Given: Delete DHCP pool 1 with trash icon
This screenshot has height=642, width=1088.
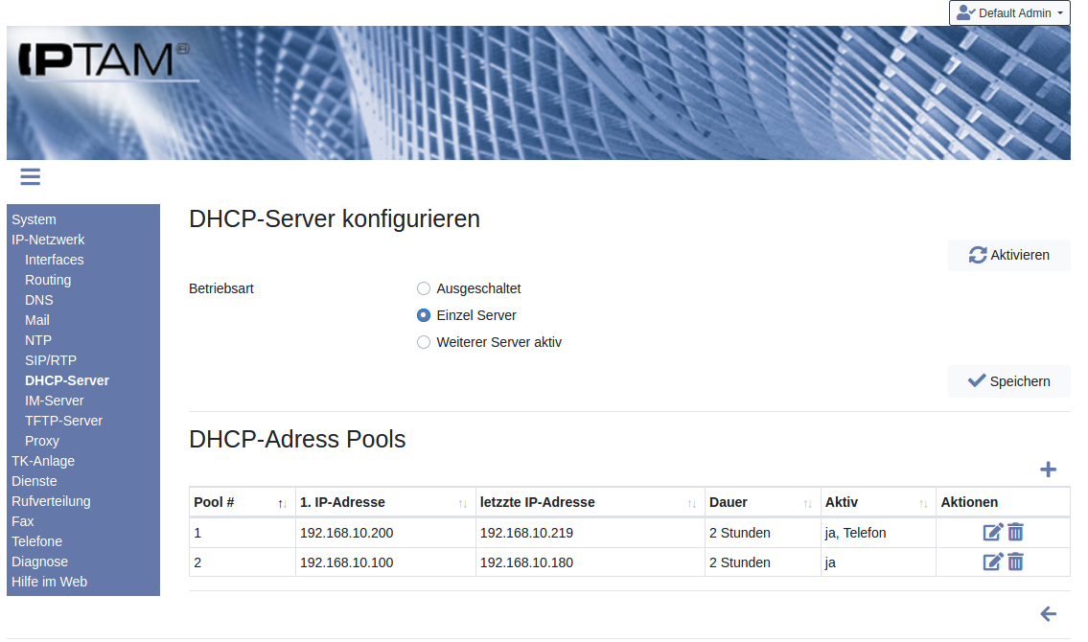Looking at the screenshot, I should pyautogui.click(x=1016, y=533).
